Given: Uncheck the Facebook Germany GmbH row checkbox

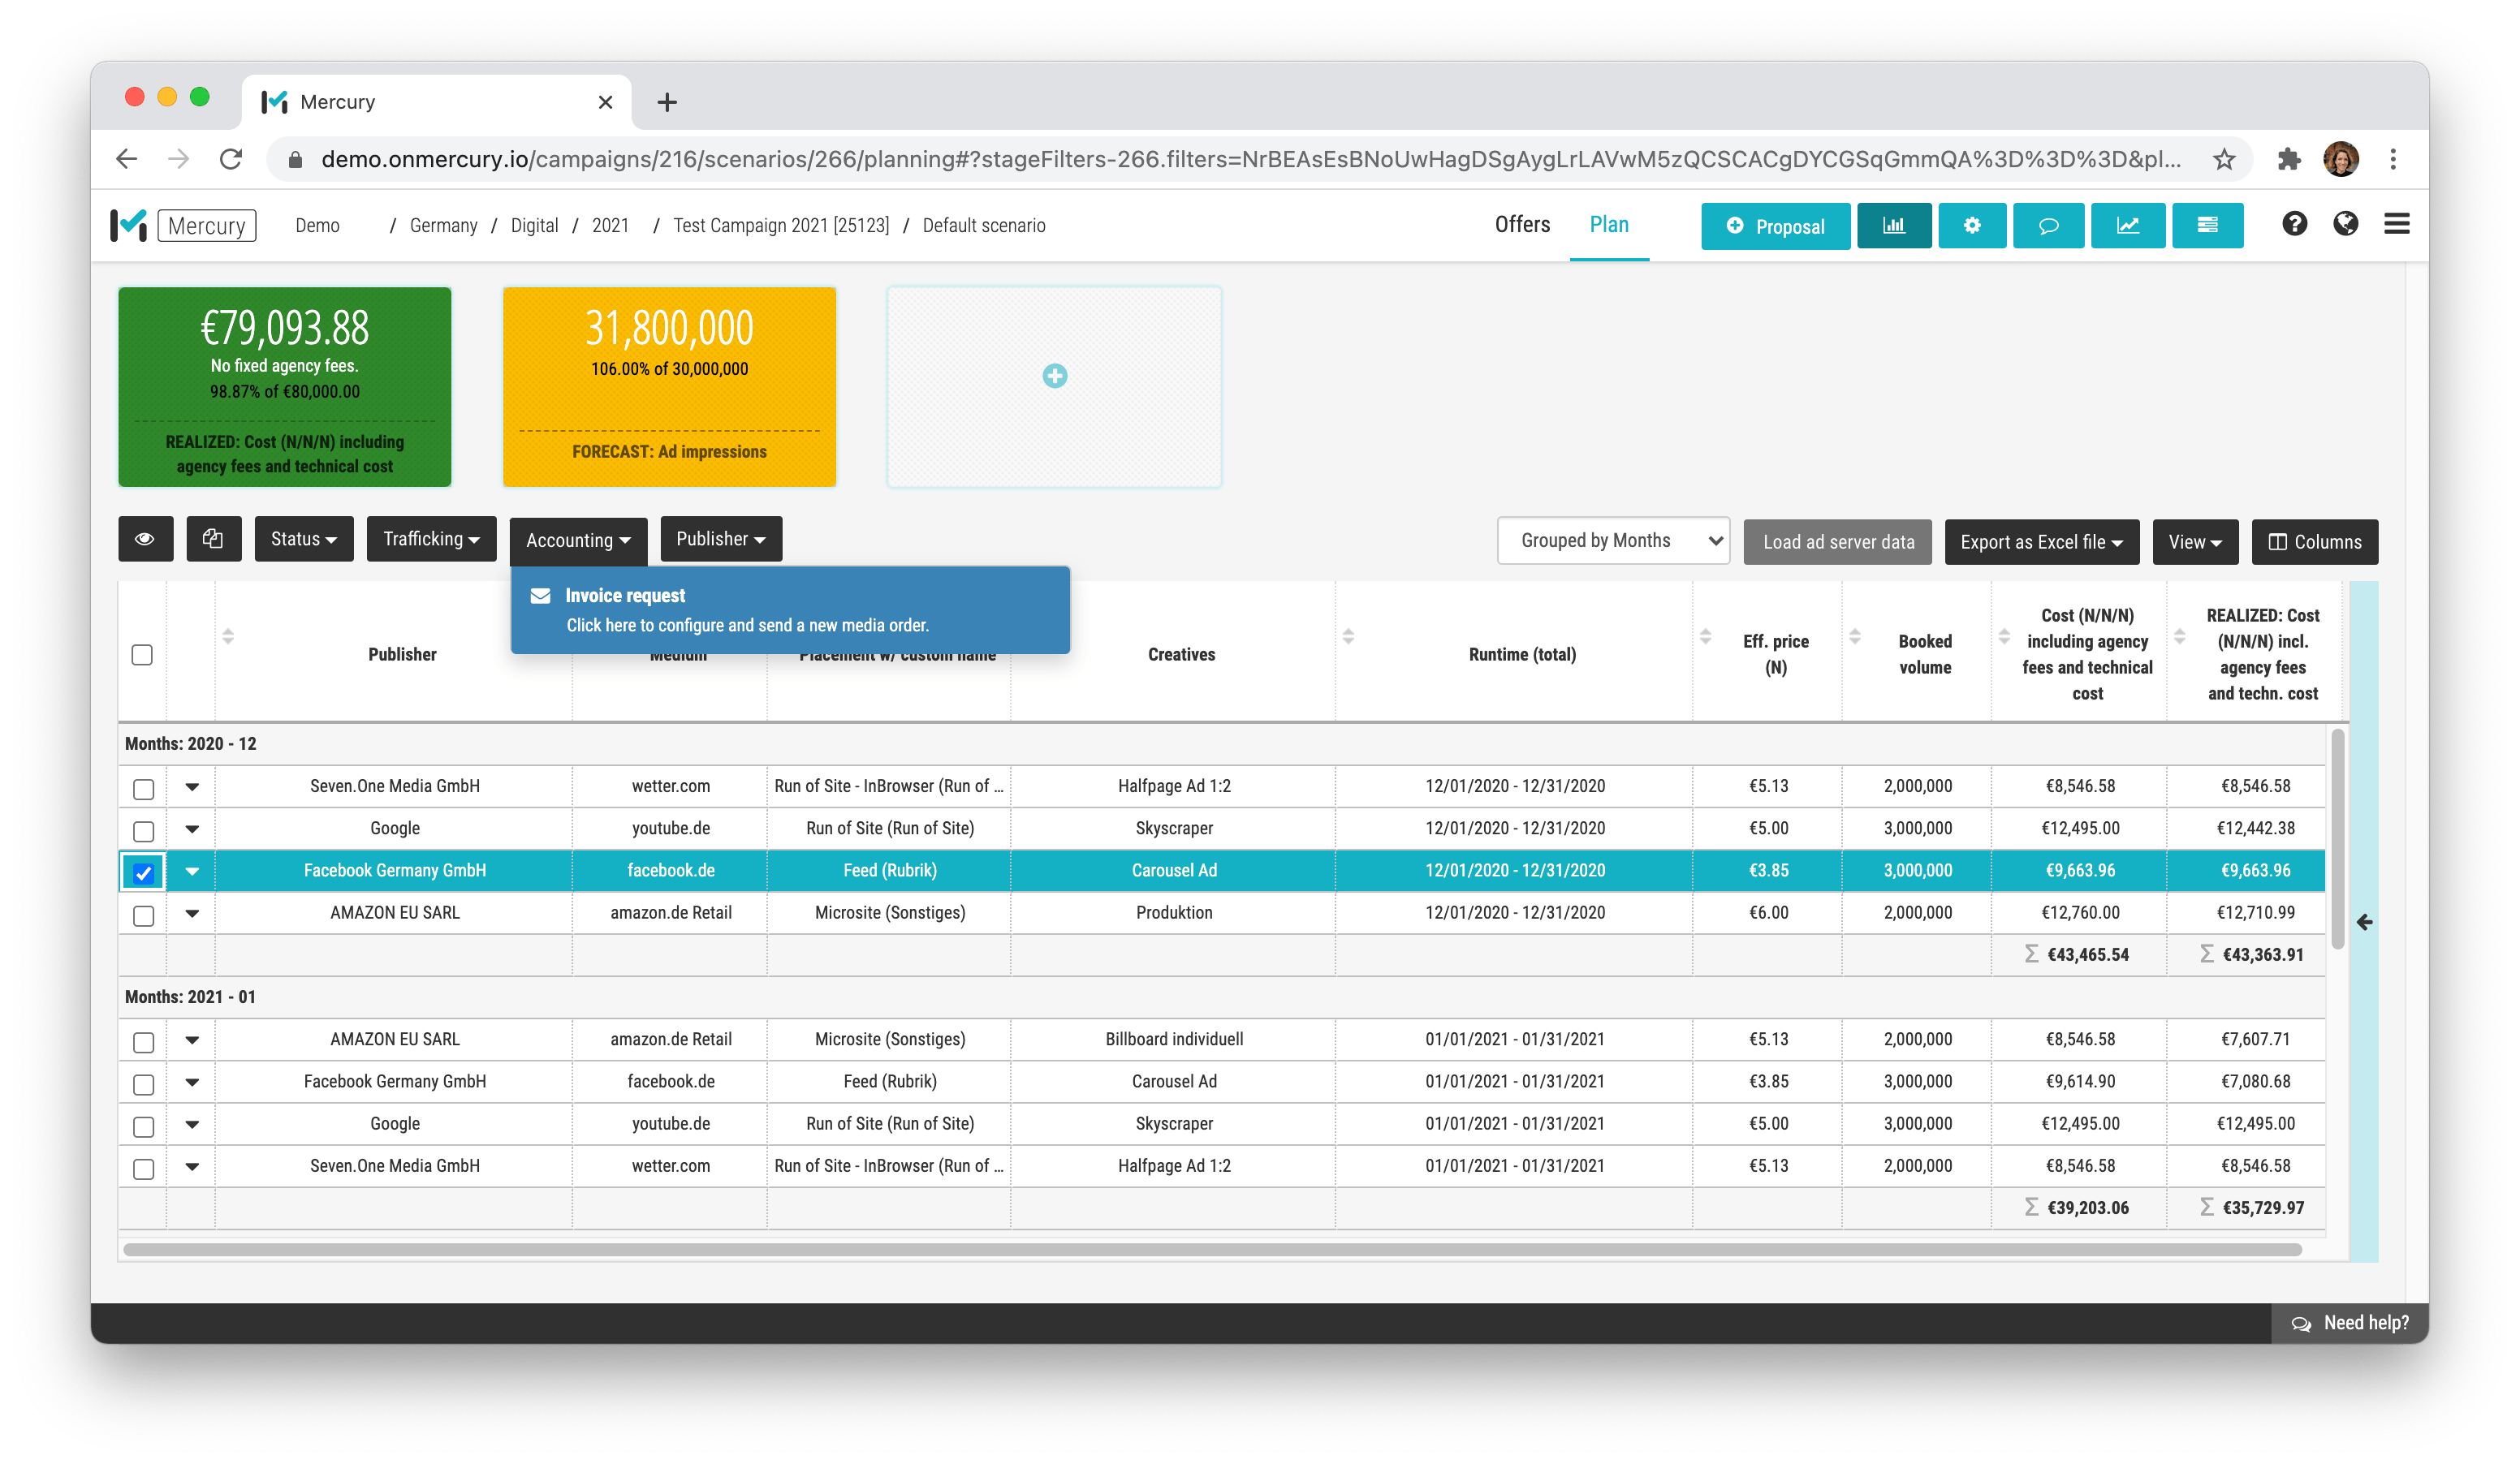Looking at the screenshot, I should click(x=143, y=872).
